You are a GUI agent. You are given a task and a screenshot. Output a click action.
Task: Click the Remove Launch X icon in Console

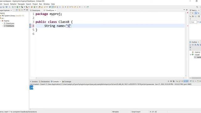click(171, 81)
